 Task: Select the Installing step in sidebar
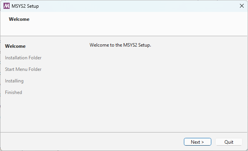tap(14, 81)
